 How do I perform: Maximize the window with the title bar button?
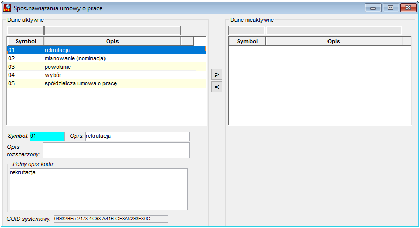tap(390, 8)
